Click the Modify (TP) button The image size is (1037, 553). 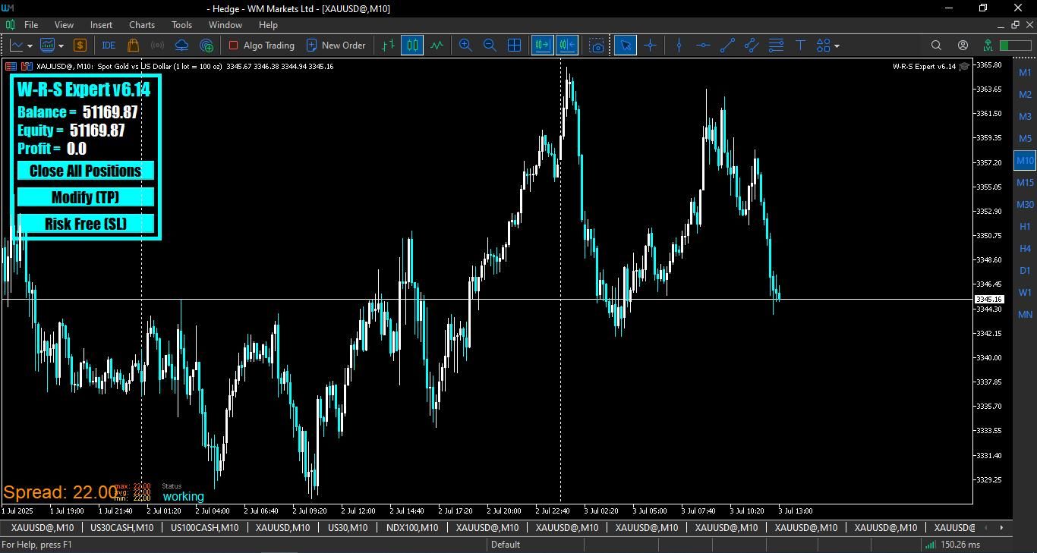tap(86, 197)
